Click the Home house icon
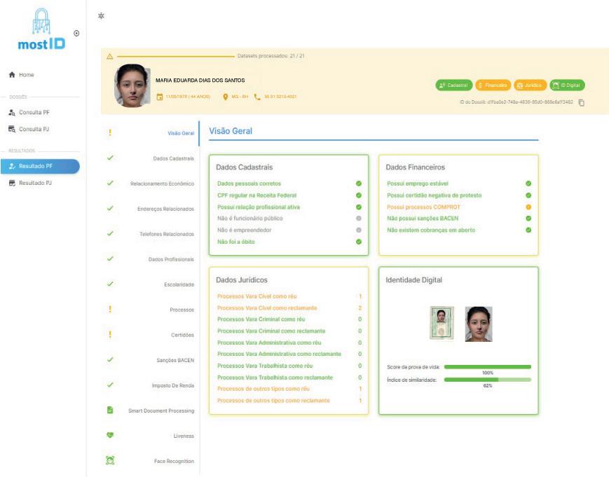The height and width of the screenshot is (477, 609). 12,75
